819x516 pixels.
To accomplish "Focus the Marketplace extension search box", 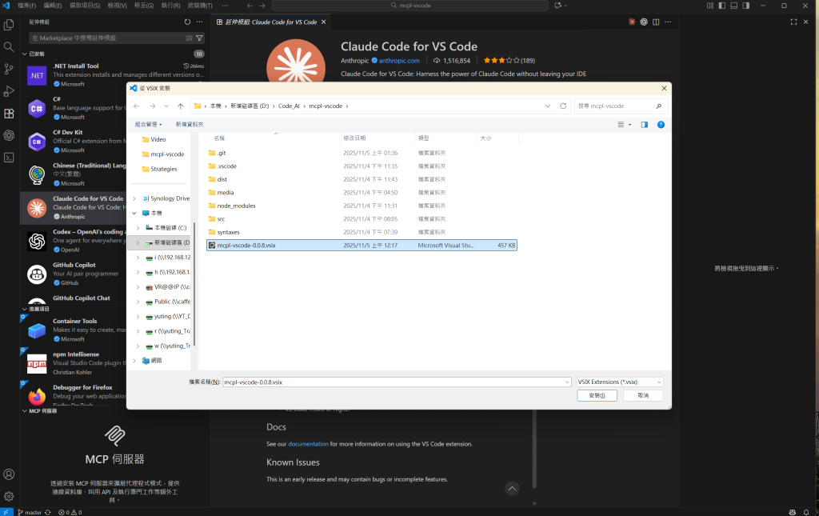I will click(x=107, y=38).
